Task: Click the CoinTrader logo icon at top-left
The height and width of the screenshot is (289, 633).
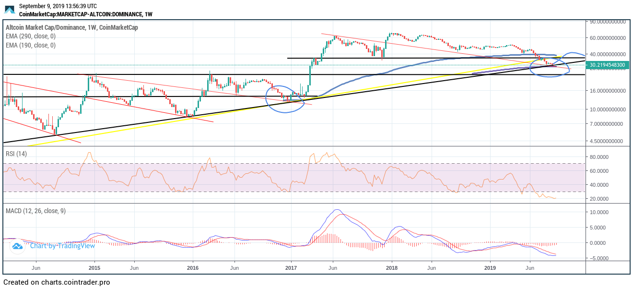Action: (10, 10)
